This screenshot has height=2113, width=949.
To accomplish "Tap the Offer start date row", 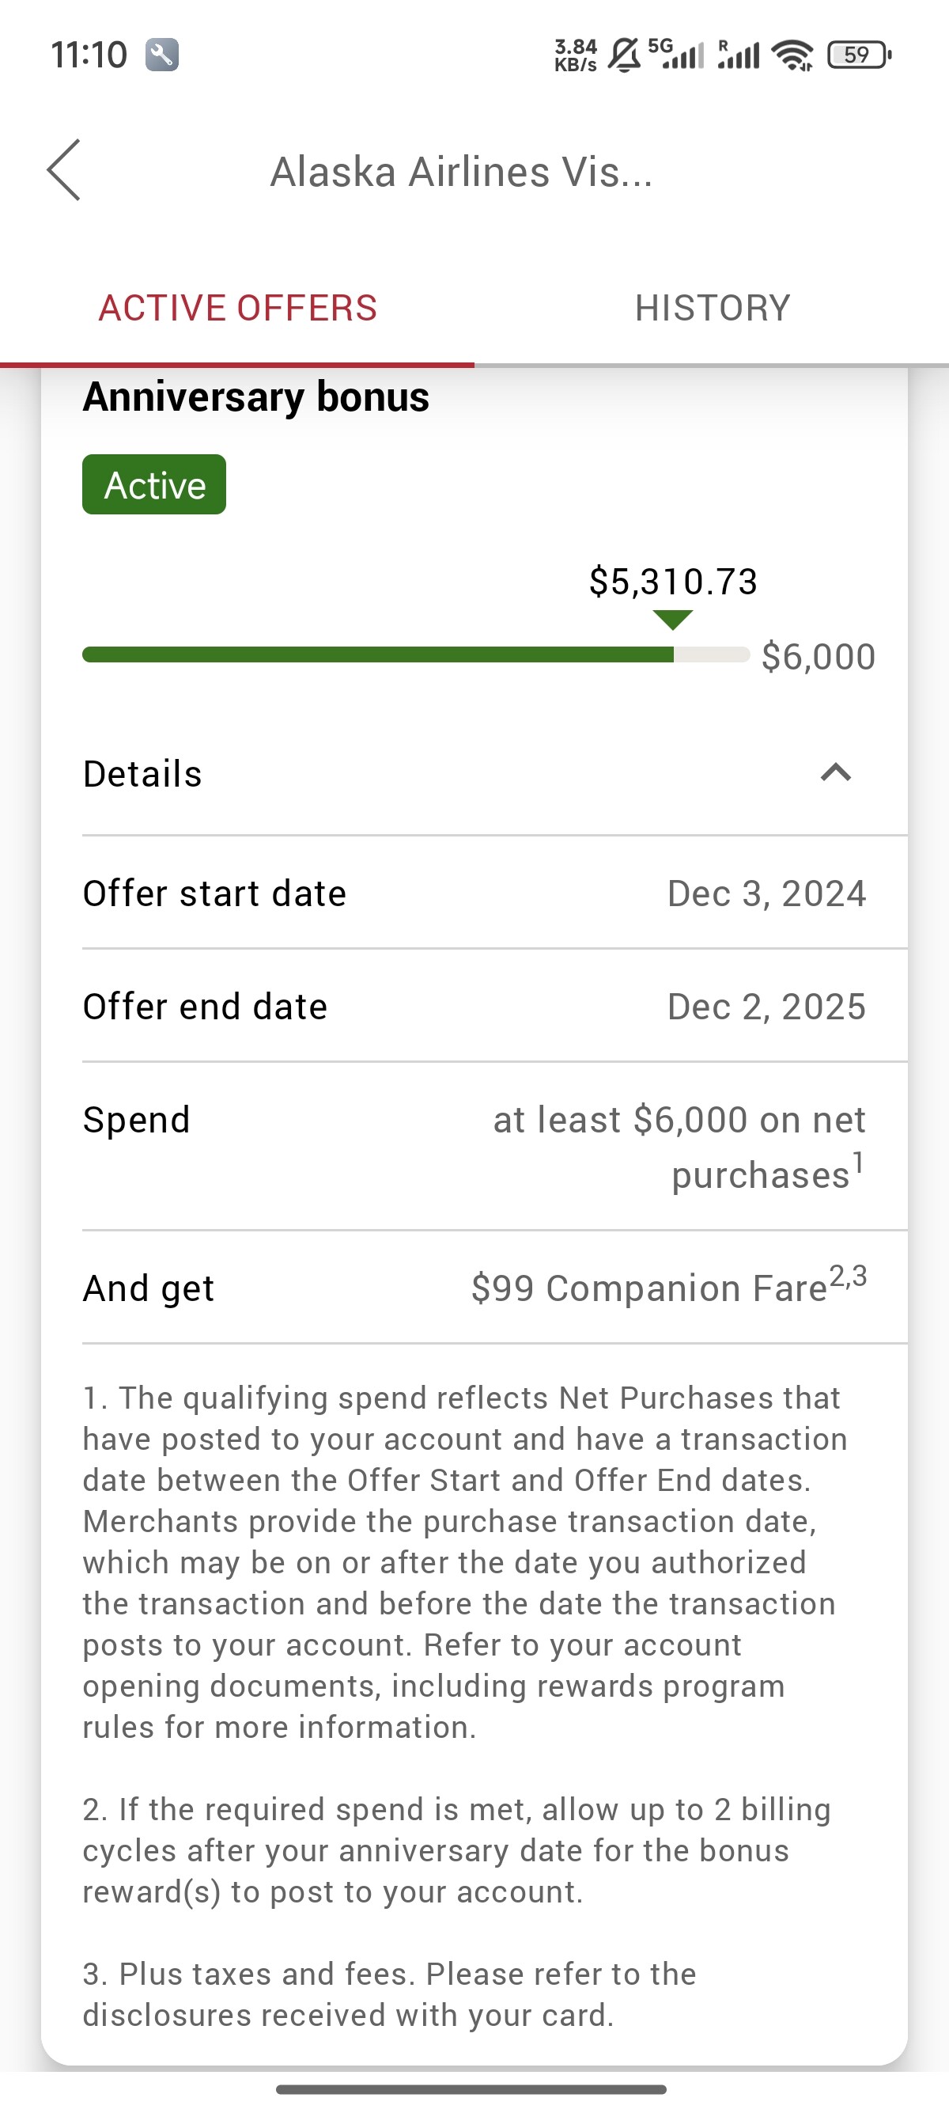I will tap(475, 893).
